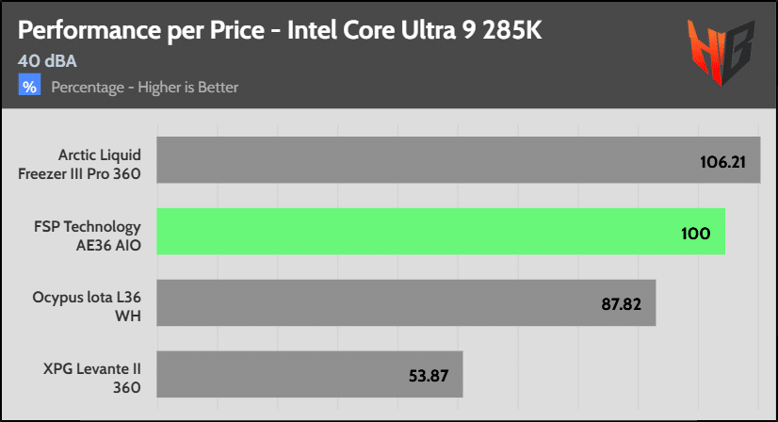Click Arctic Liquid Freezer III Pro 360 label
Image resolution: width=778 pixels, height=422 pixels.
(x=79, y=164)
